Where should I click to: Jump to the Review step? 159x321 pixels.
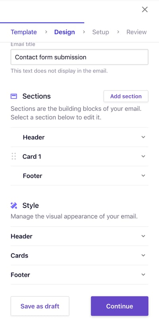click(136, 32)
